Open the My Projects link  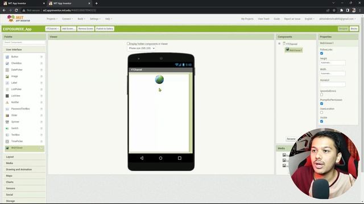tap(247, 19)
